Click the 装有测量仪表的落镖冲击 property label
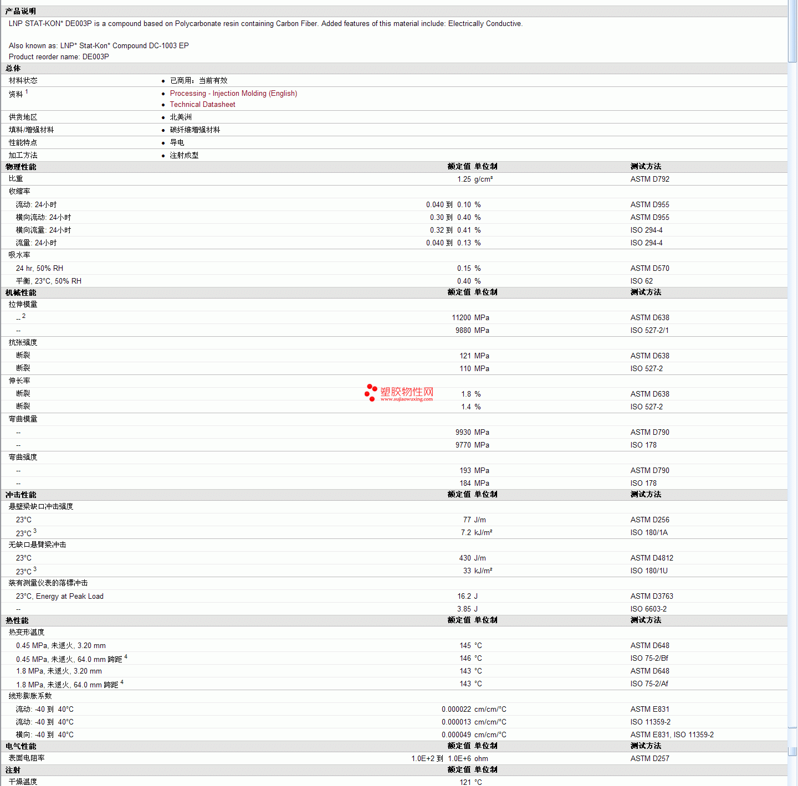This screenshot has height=786, width=798. coord(48,583)
